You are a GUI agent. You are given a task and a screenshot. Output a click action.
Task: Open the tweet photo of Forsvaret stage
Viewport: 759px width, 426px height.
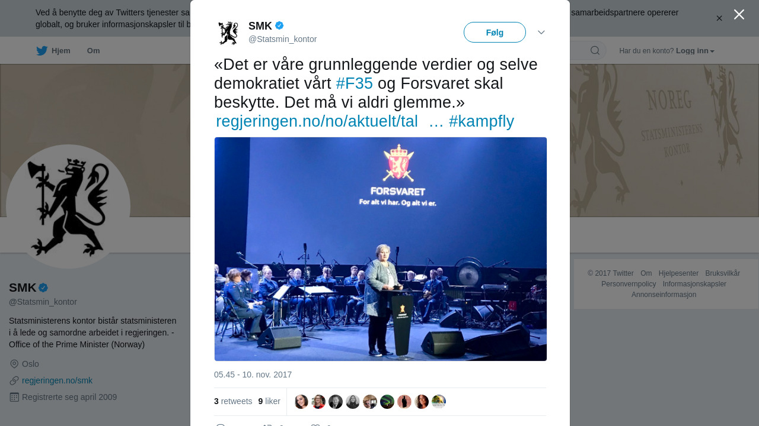(x=381, y=249)
